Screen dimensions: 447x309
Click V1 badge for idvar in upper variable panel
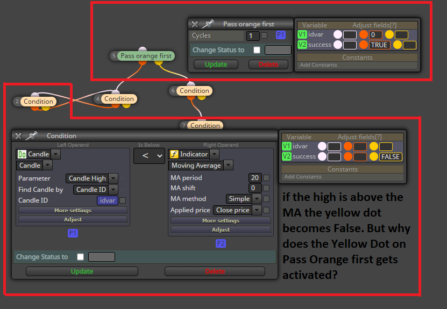302,34
